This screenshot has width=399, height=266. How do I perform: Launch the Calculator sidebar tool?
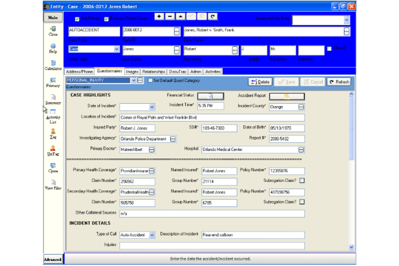pos(53,65)
